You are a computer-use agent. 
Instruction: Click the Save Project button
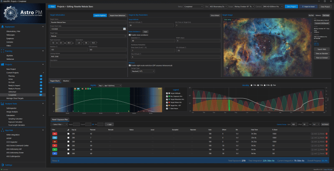(x=291, y=6)
